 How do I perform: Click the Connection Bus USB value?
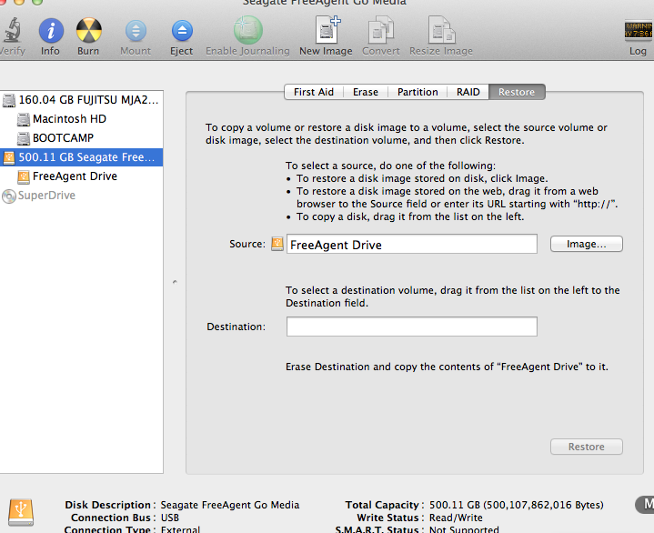[x=170, y=518]
